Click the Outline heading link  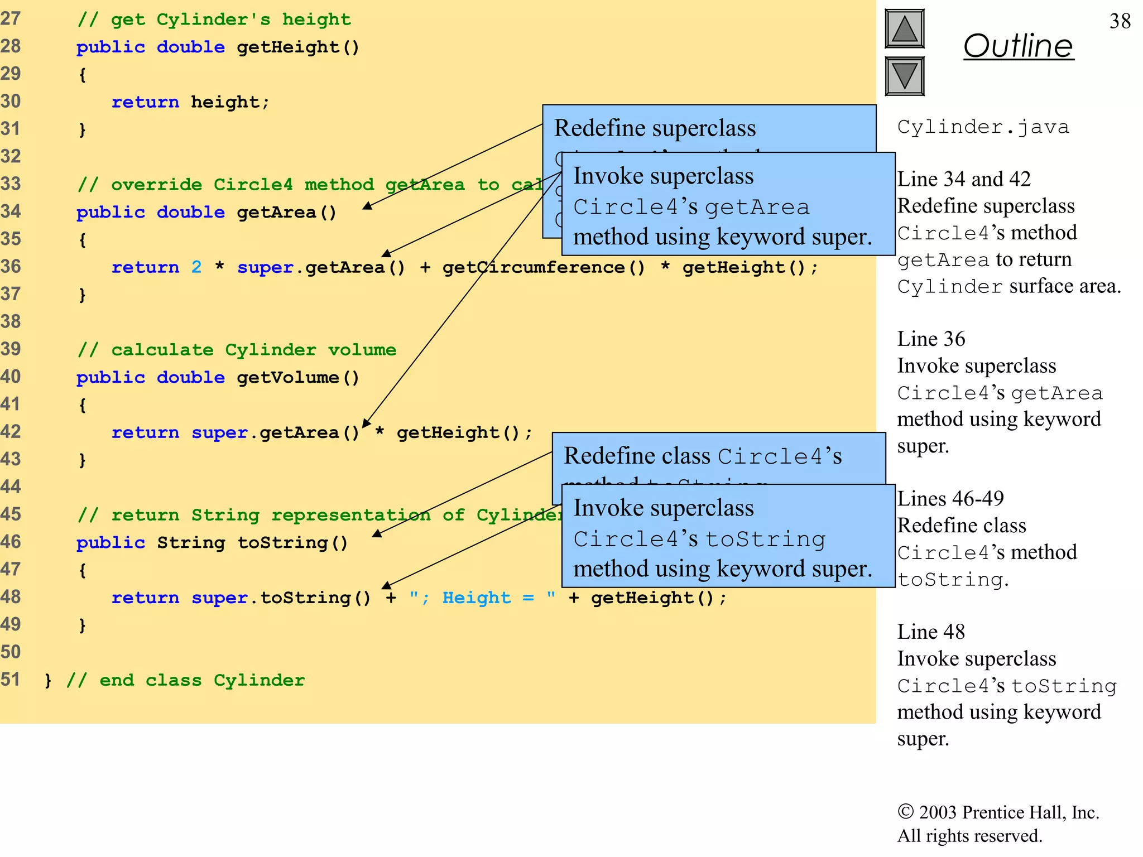[x=1018, y=46]
